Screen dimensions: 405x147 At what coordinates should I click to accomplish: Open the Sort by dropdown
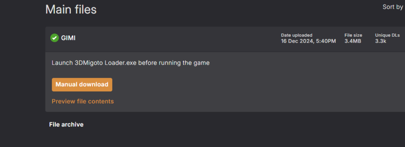point(393,7)
